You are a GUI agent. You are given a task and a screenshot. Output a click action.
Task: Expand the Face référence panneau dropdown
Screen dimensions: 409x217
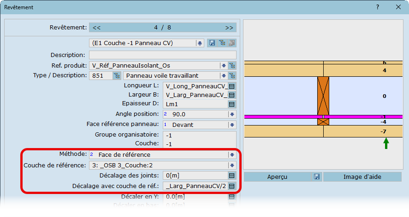(x=232, y=125)
